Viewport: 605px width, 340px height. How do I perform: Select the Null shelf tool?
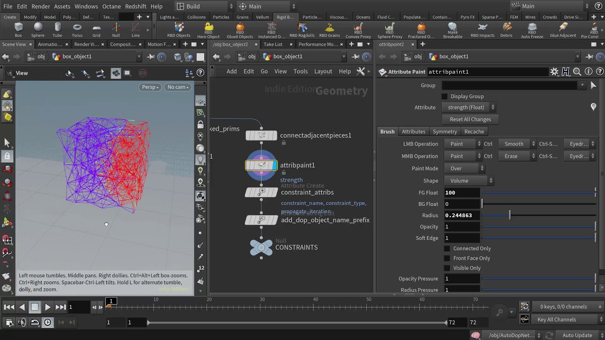coord(116,30)
